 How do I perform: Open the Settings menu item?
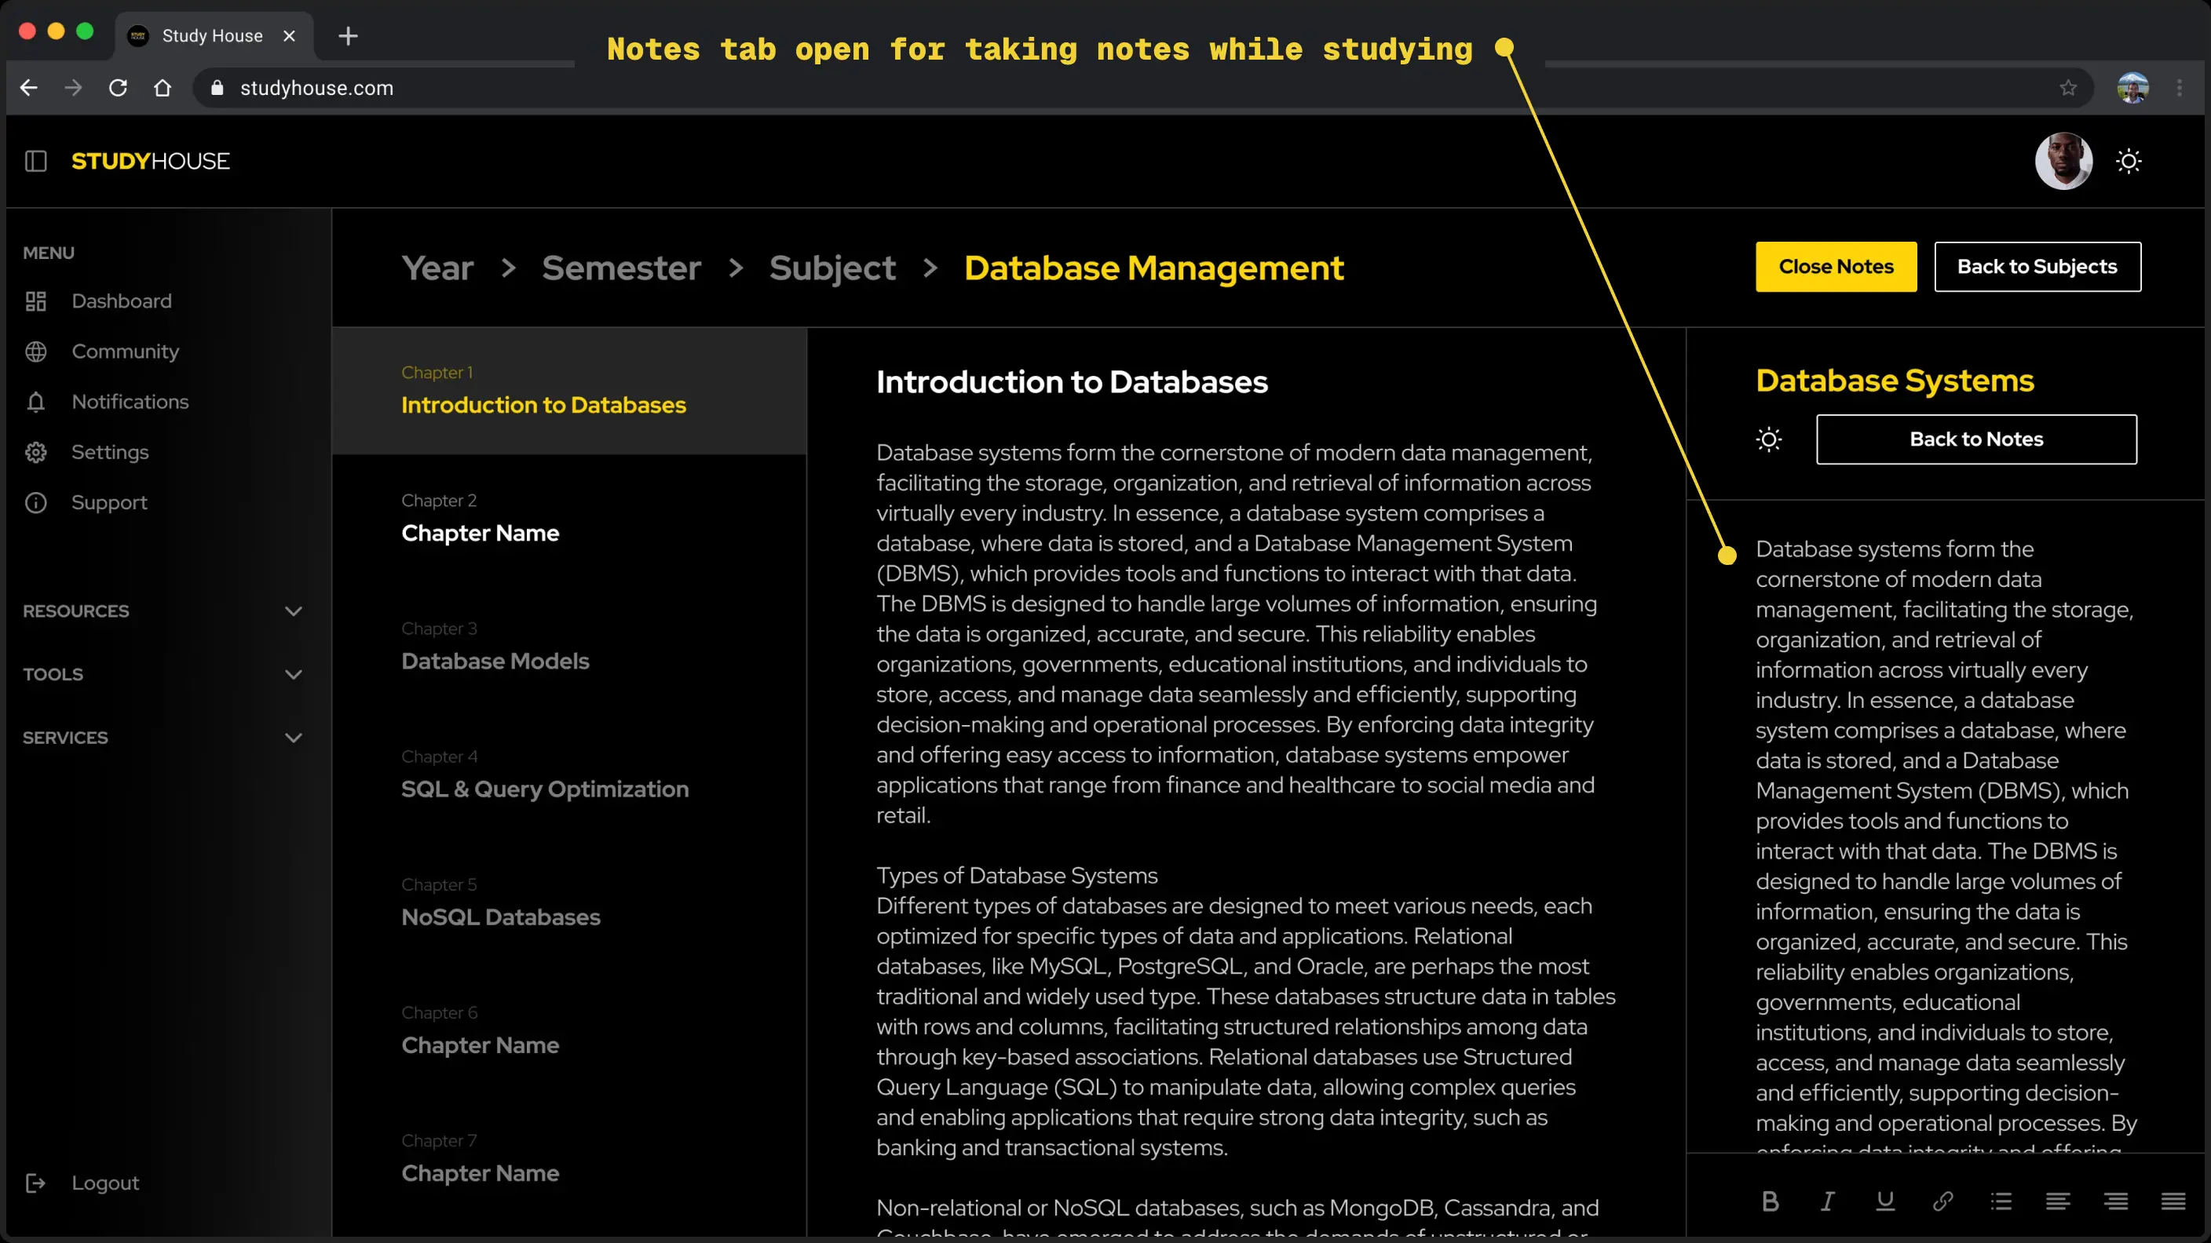pos(110,452)
